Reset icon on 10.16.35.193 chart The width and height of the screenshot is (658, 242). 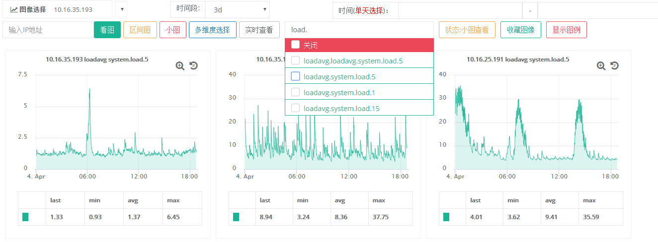(194, 65)
